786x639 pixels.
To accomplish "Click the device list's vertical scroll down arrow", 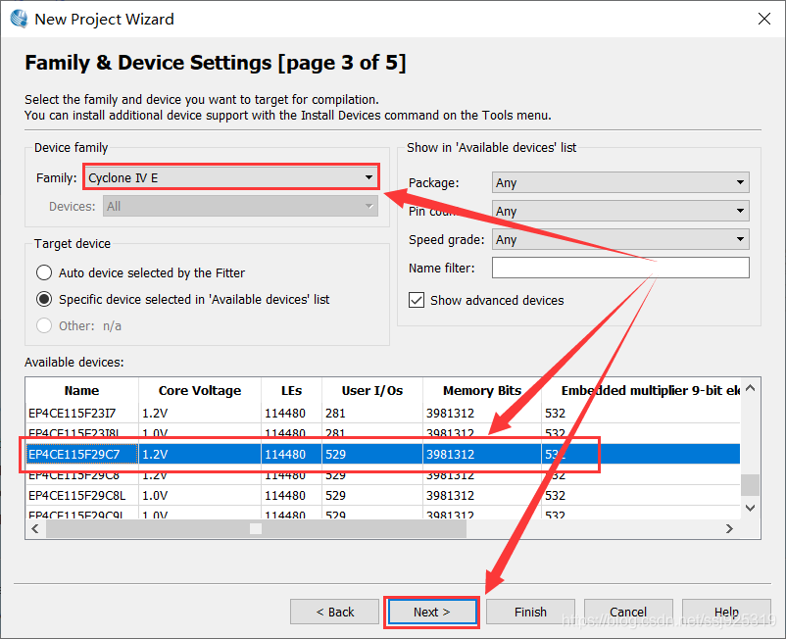I will pyautogui.click(x=751, y=509).
